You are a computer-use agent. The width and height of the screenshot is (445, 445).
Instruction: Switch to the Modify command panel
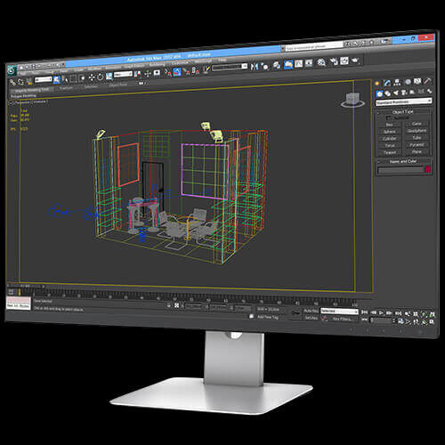pos(387,83)
